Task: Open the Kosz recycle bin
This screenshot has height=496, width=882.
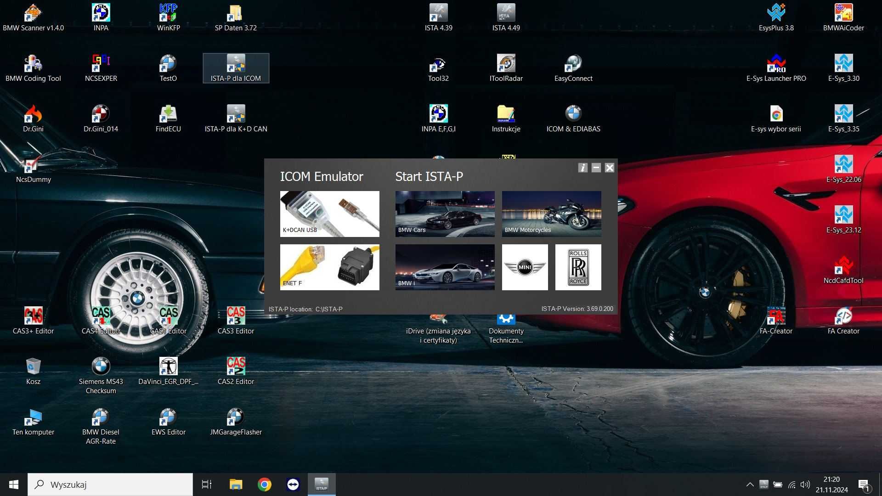Action: [33, 372]
